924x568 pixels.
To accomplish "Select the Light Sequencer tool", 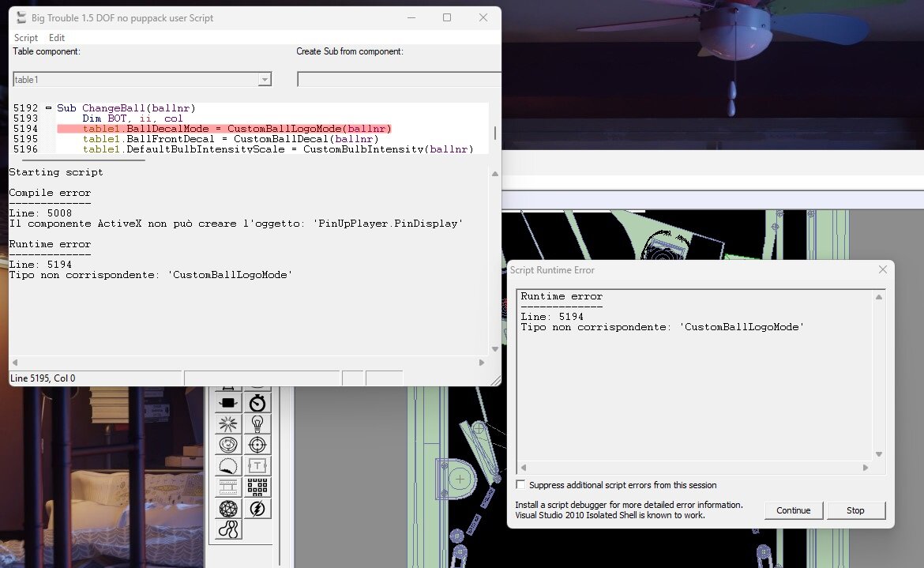I will point(257,487).
